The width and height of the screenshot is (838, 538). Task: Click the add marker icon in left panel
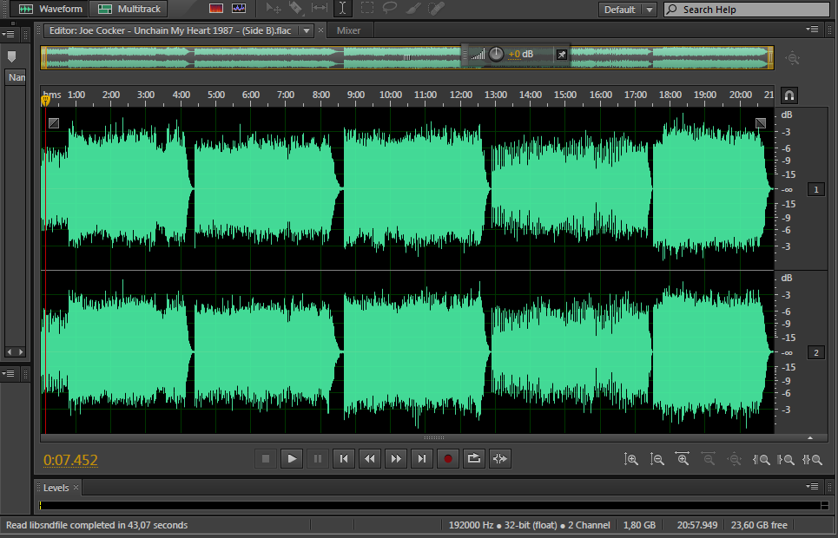[x=12, y=56]
